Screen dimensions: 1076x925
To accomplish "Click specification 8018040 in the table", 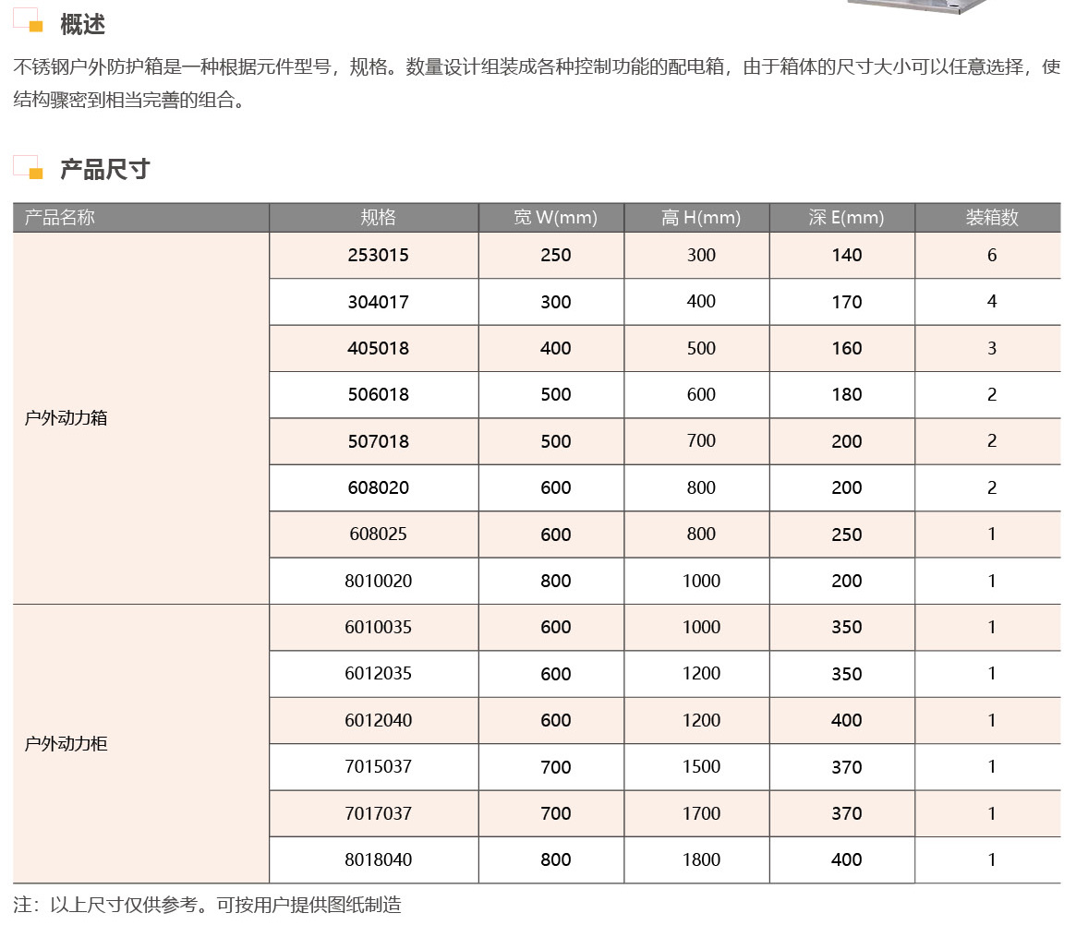I will 373,859.
